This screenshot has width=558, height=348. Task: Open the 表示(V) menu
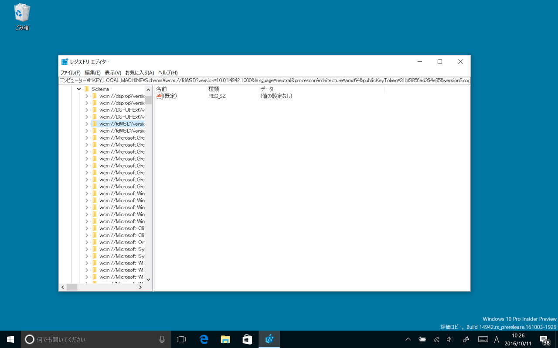click(113, 73)
